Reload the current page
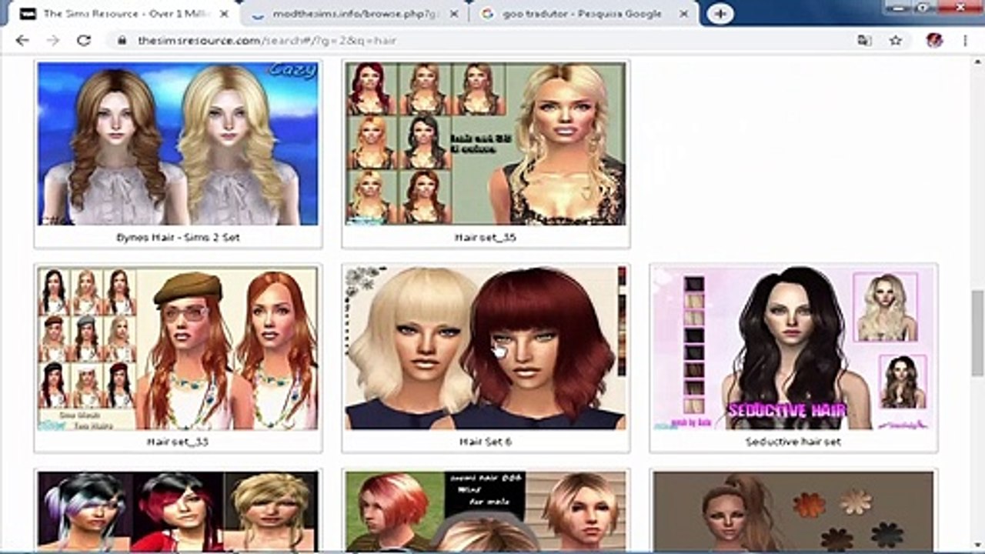The height and width of the screenshot is (554, 985). [83, 41]
